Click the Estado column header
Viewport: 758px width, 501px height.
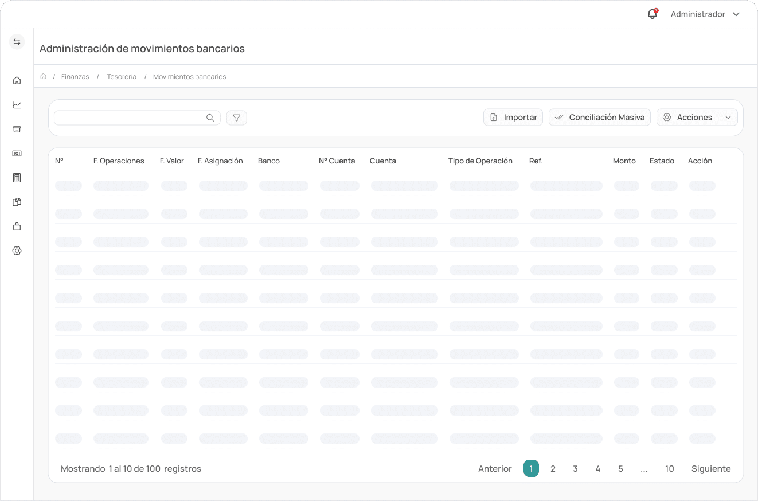click(x=662, y=161)
